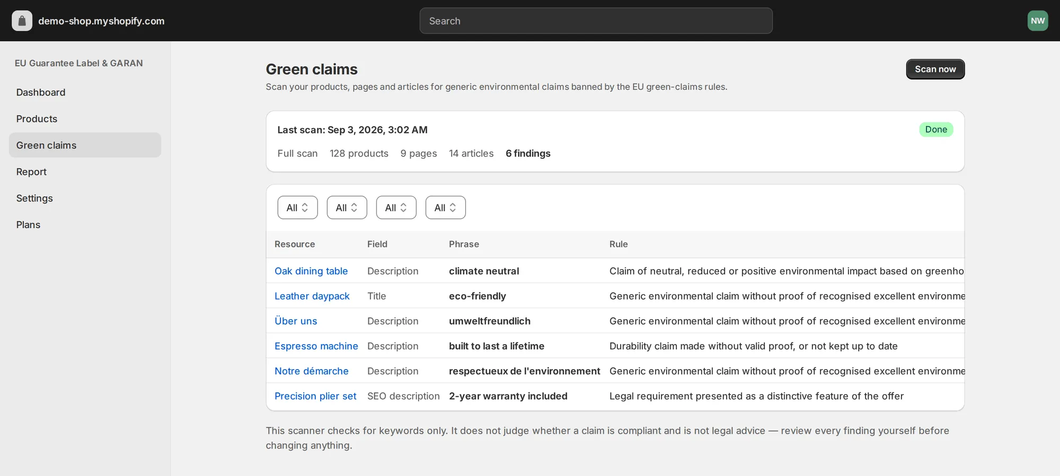Click the '128 products' count
This screenshot has height=476, width=1060.
pyautogui.click(x=359, y=154)
